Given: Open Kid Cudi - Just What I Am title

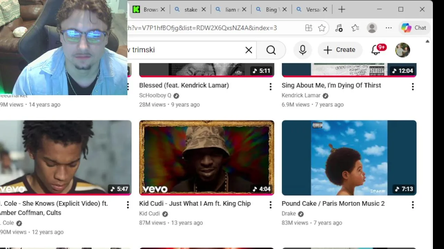Looking at the screenshot, I should click(x=195, y=204).
